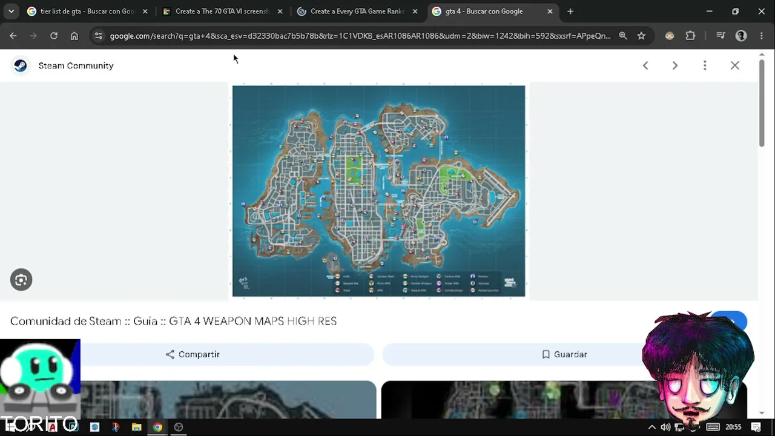Close the image preview panel
This screenshot has height=436, width=775.
coord(735,65)
